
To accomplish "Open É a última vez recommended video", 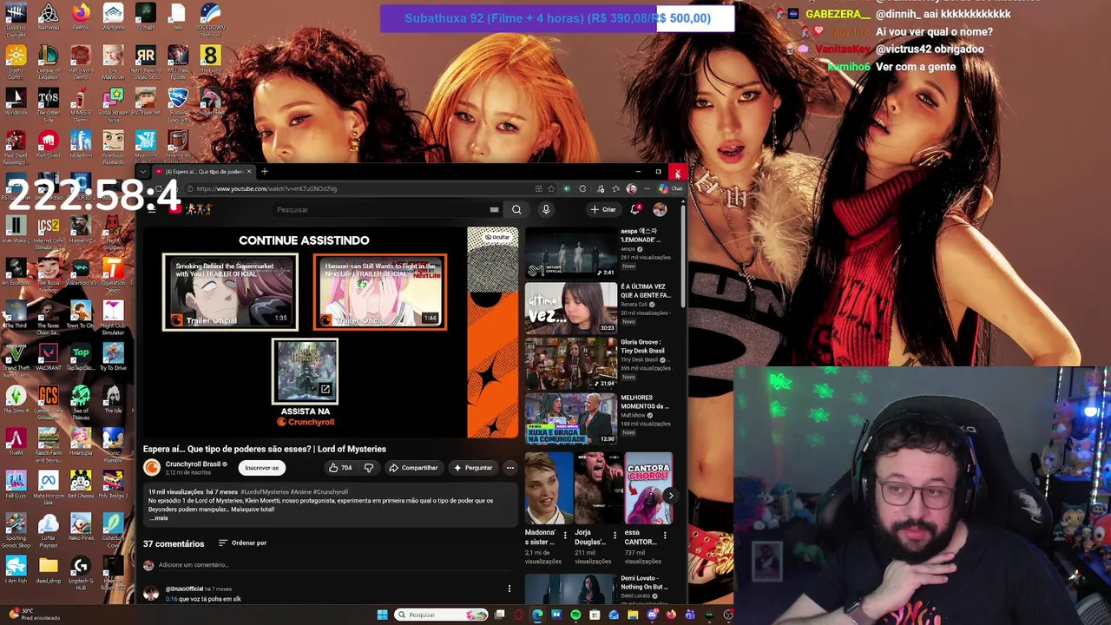I will (571, 308).
